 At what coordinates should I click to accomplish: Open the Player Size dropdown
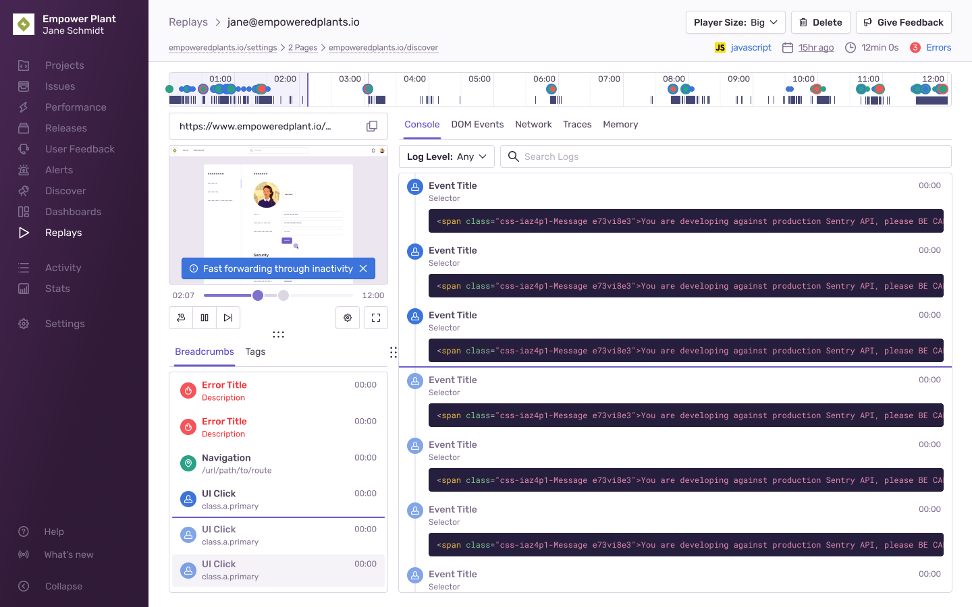736,22
